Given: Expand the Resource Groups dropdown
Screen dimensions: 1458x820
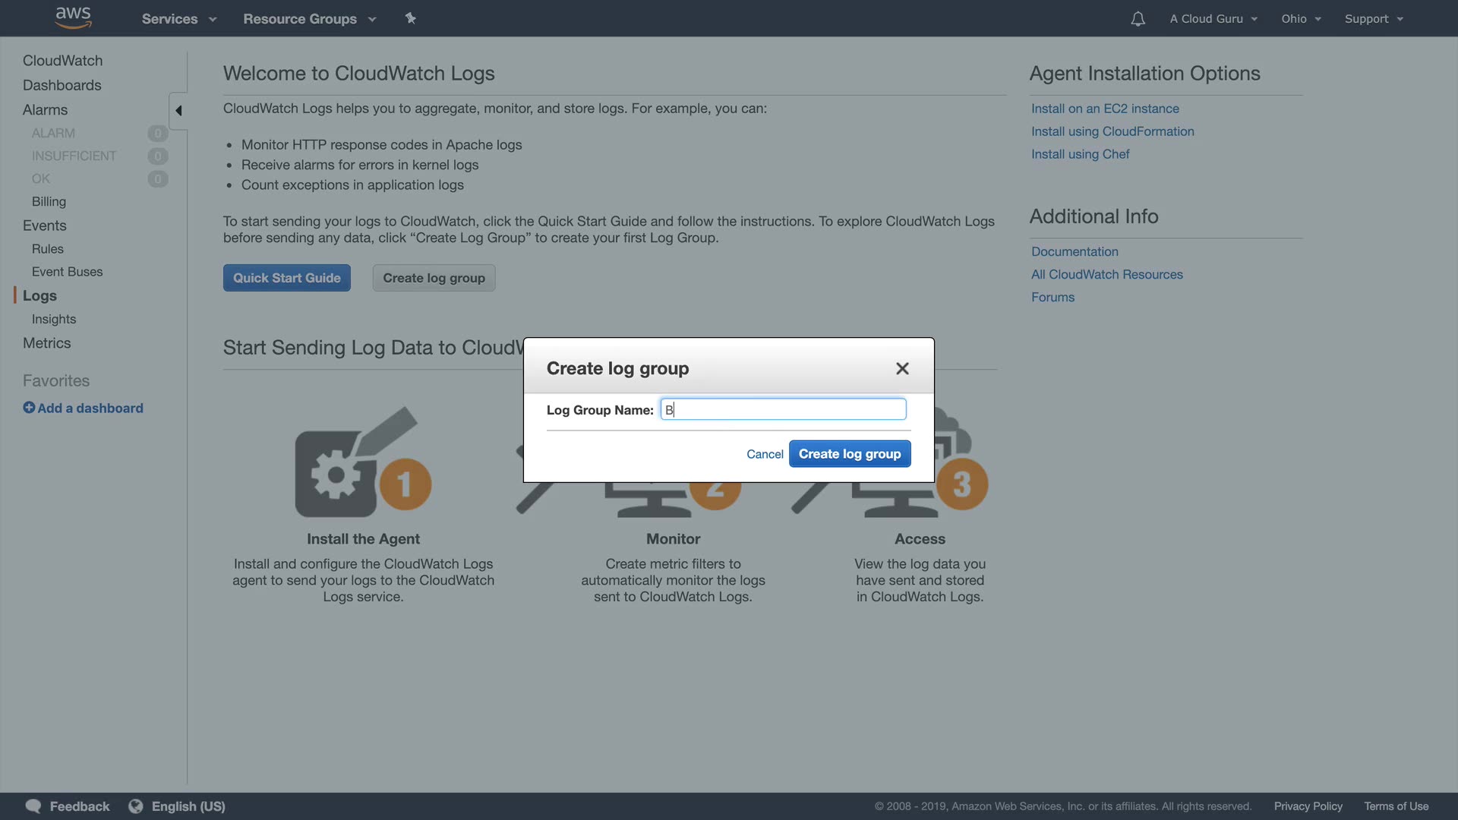Looking at the screenshot, I should pos(309,19).
